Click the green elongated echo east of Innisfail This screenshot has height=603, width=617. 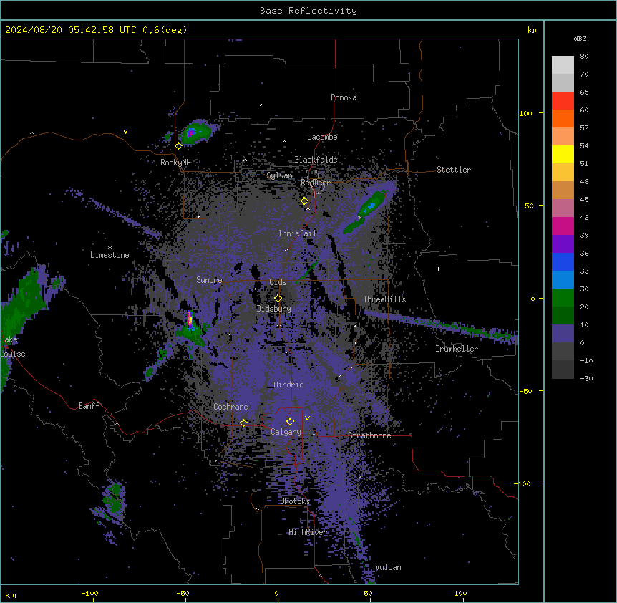pos(364,212)
